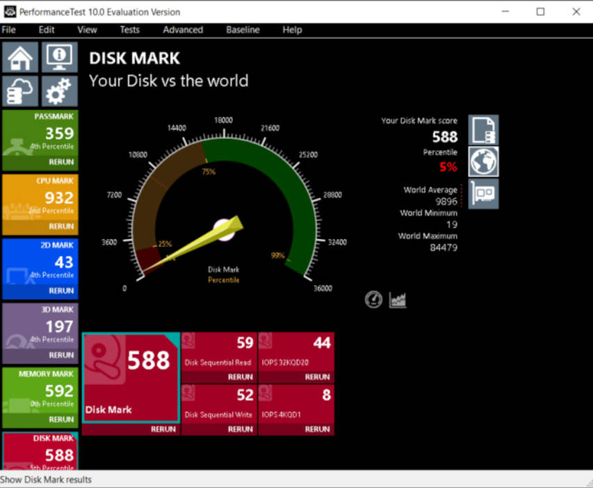Rerun the Disk Sequential Write test

coord(240,429)
